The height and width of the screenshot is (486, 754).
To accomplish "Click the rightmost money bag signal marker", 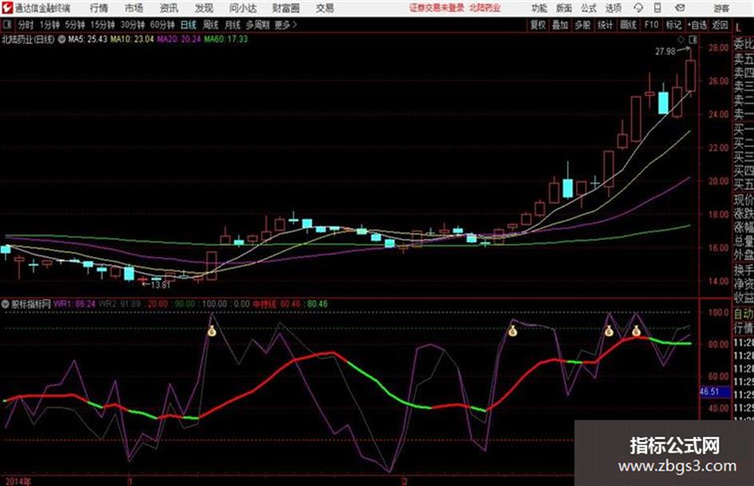I will [x=636, y=330].
